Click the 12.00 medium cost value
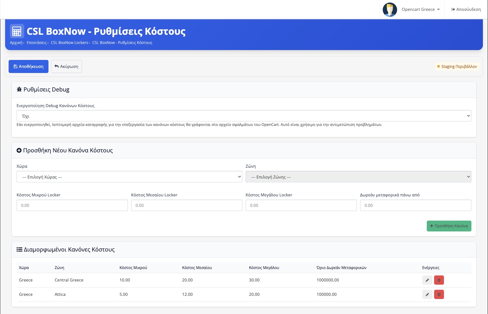Viewport: 488px width, 314px height. pyautogui.click(x=187, y=295)
